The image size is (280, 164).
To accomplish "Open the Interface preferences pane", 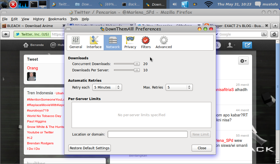I will 94,42.
